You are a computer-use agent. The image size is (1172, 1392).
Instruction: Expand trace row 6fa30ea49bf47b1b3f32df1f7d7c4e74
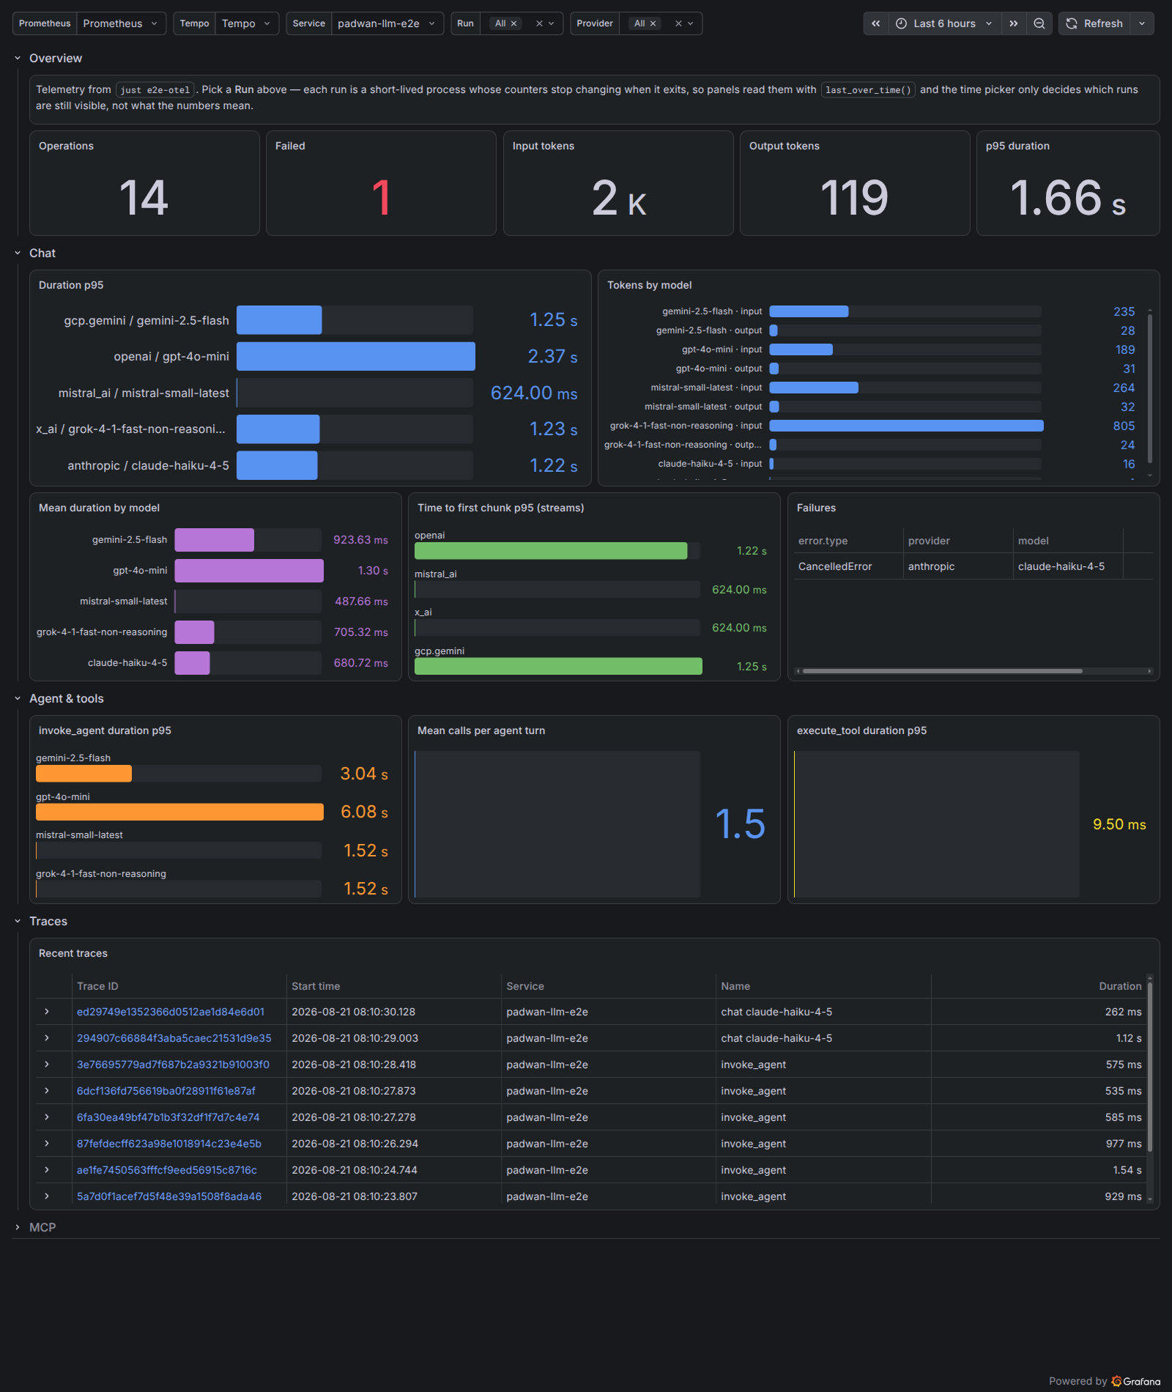click(x=47, y=1117)
